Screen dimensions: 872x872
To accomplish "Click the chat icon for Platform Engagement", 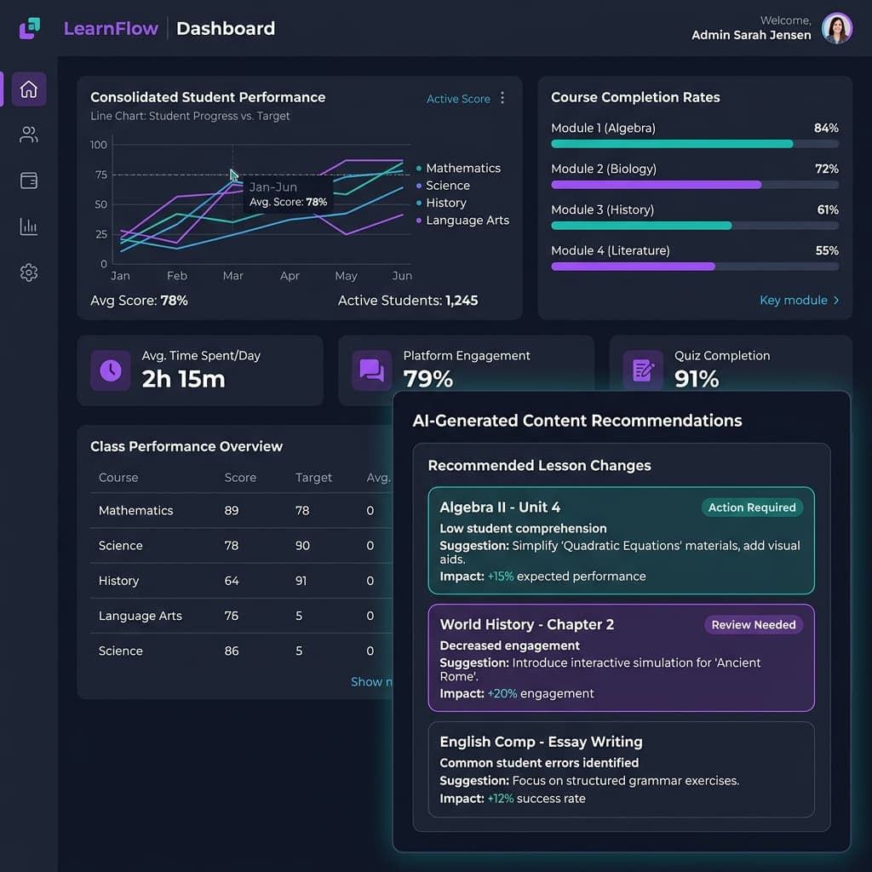I will (371, 370).
